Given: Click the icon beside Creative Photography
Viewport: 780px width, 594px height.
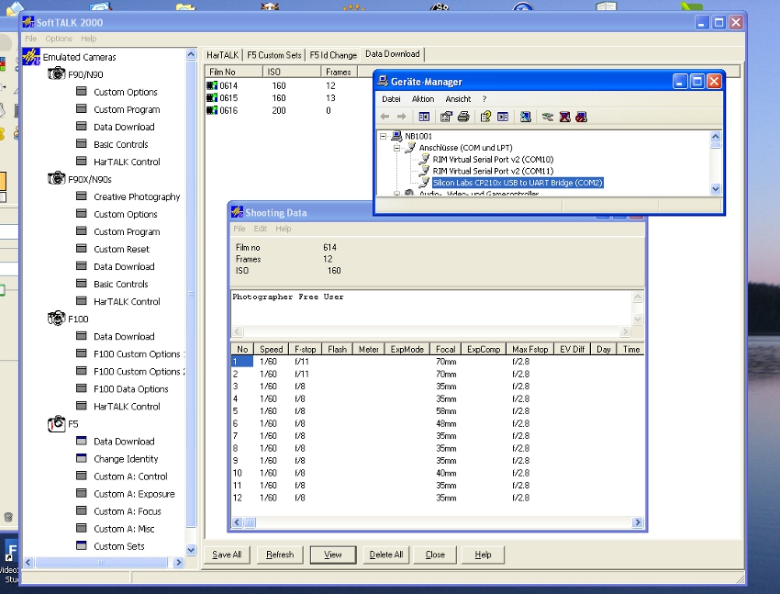Looking at the screenshot, I should [81, 196].
